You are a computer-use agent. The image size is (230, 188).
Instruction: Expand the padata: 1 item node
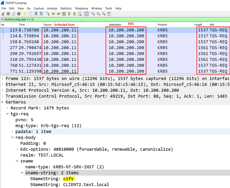click(x=13, y=131)
